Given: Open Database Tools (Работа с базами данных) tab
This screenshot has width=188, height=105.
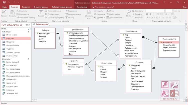Looking at the screenshot, I should (62, 7).
